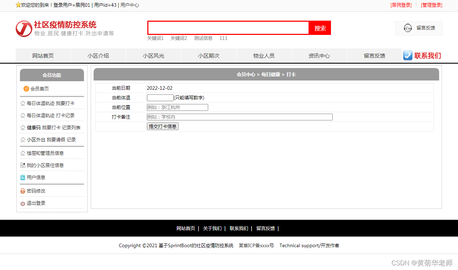Image resolution: width=458 pixels, height=270 pixels.
Task: Open the 资讯中心 navigation tab
Action: coord(319,56)
